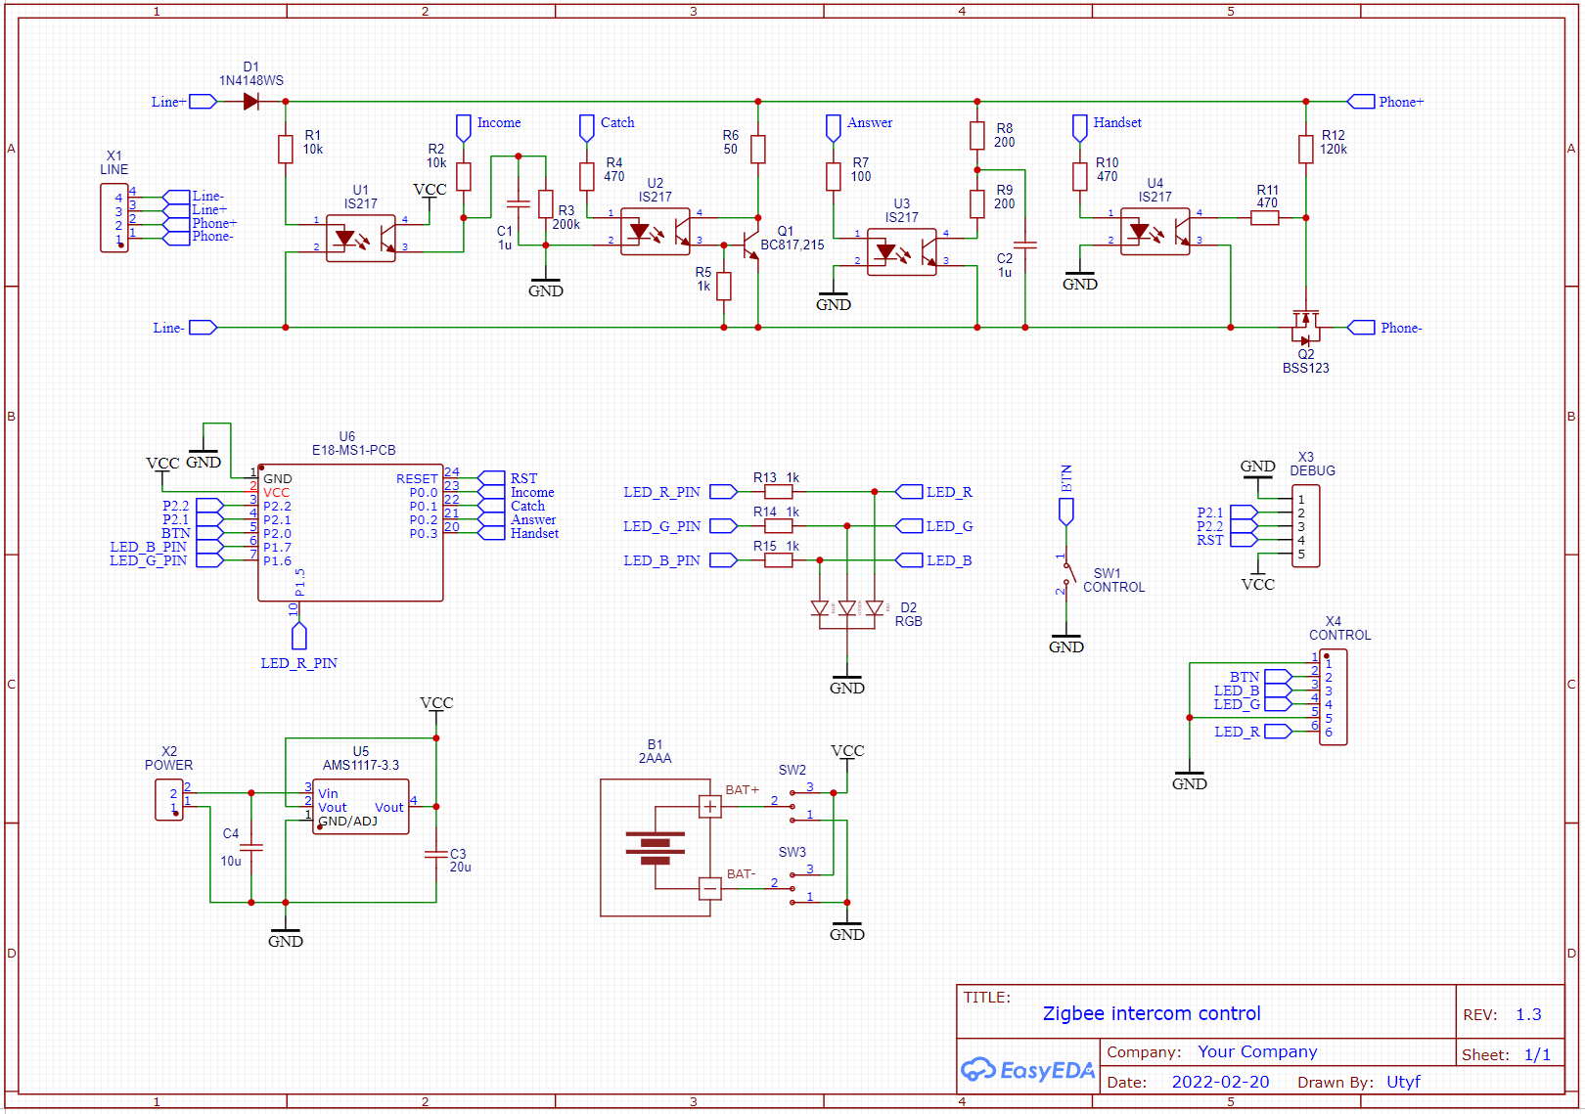Viewport: 1585px width, 1114px height.
Task: Click the EasyEDA logo in title block
Action: (1027, 1070)
